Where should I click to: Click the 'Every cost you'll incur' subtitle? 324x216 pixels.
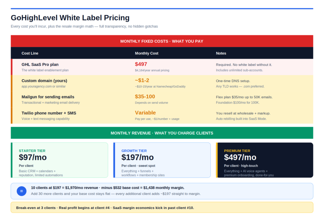pyautogui.click(x=84, y=27)
